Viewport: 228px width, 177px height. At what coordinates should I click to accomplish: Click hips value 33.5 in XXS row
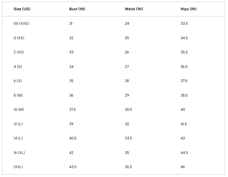[184, 23]
